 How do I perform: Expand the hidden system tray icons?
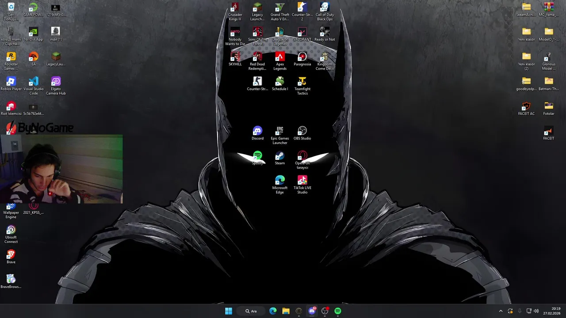(x=501, y=311)
